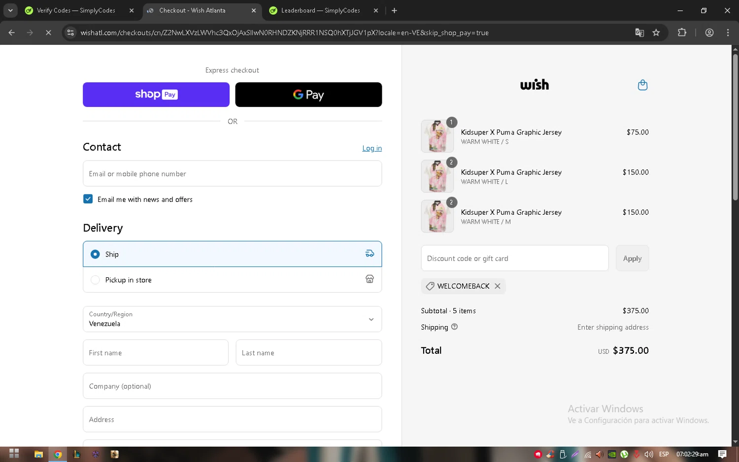Uncheck Email me with news and offers
Viewport: 739px width, 462px height.
[x=88, y=199]
